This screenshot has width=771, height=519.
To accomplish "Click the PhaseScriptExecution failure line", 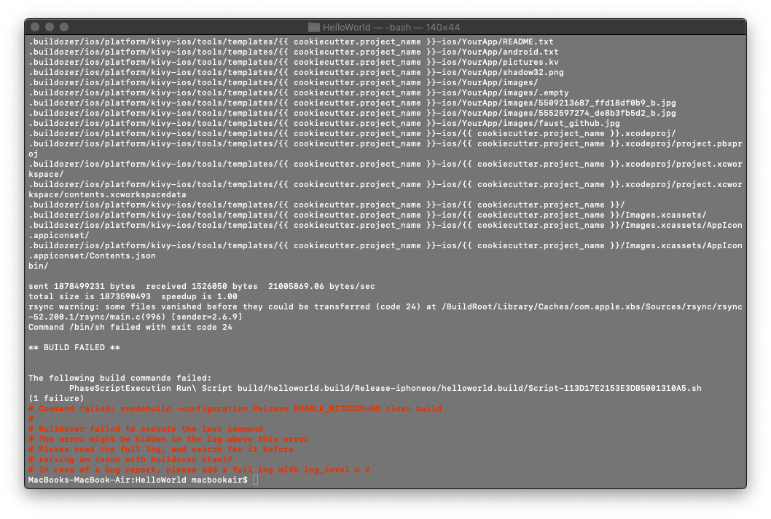I will click(x=364, y=388).
